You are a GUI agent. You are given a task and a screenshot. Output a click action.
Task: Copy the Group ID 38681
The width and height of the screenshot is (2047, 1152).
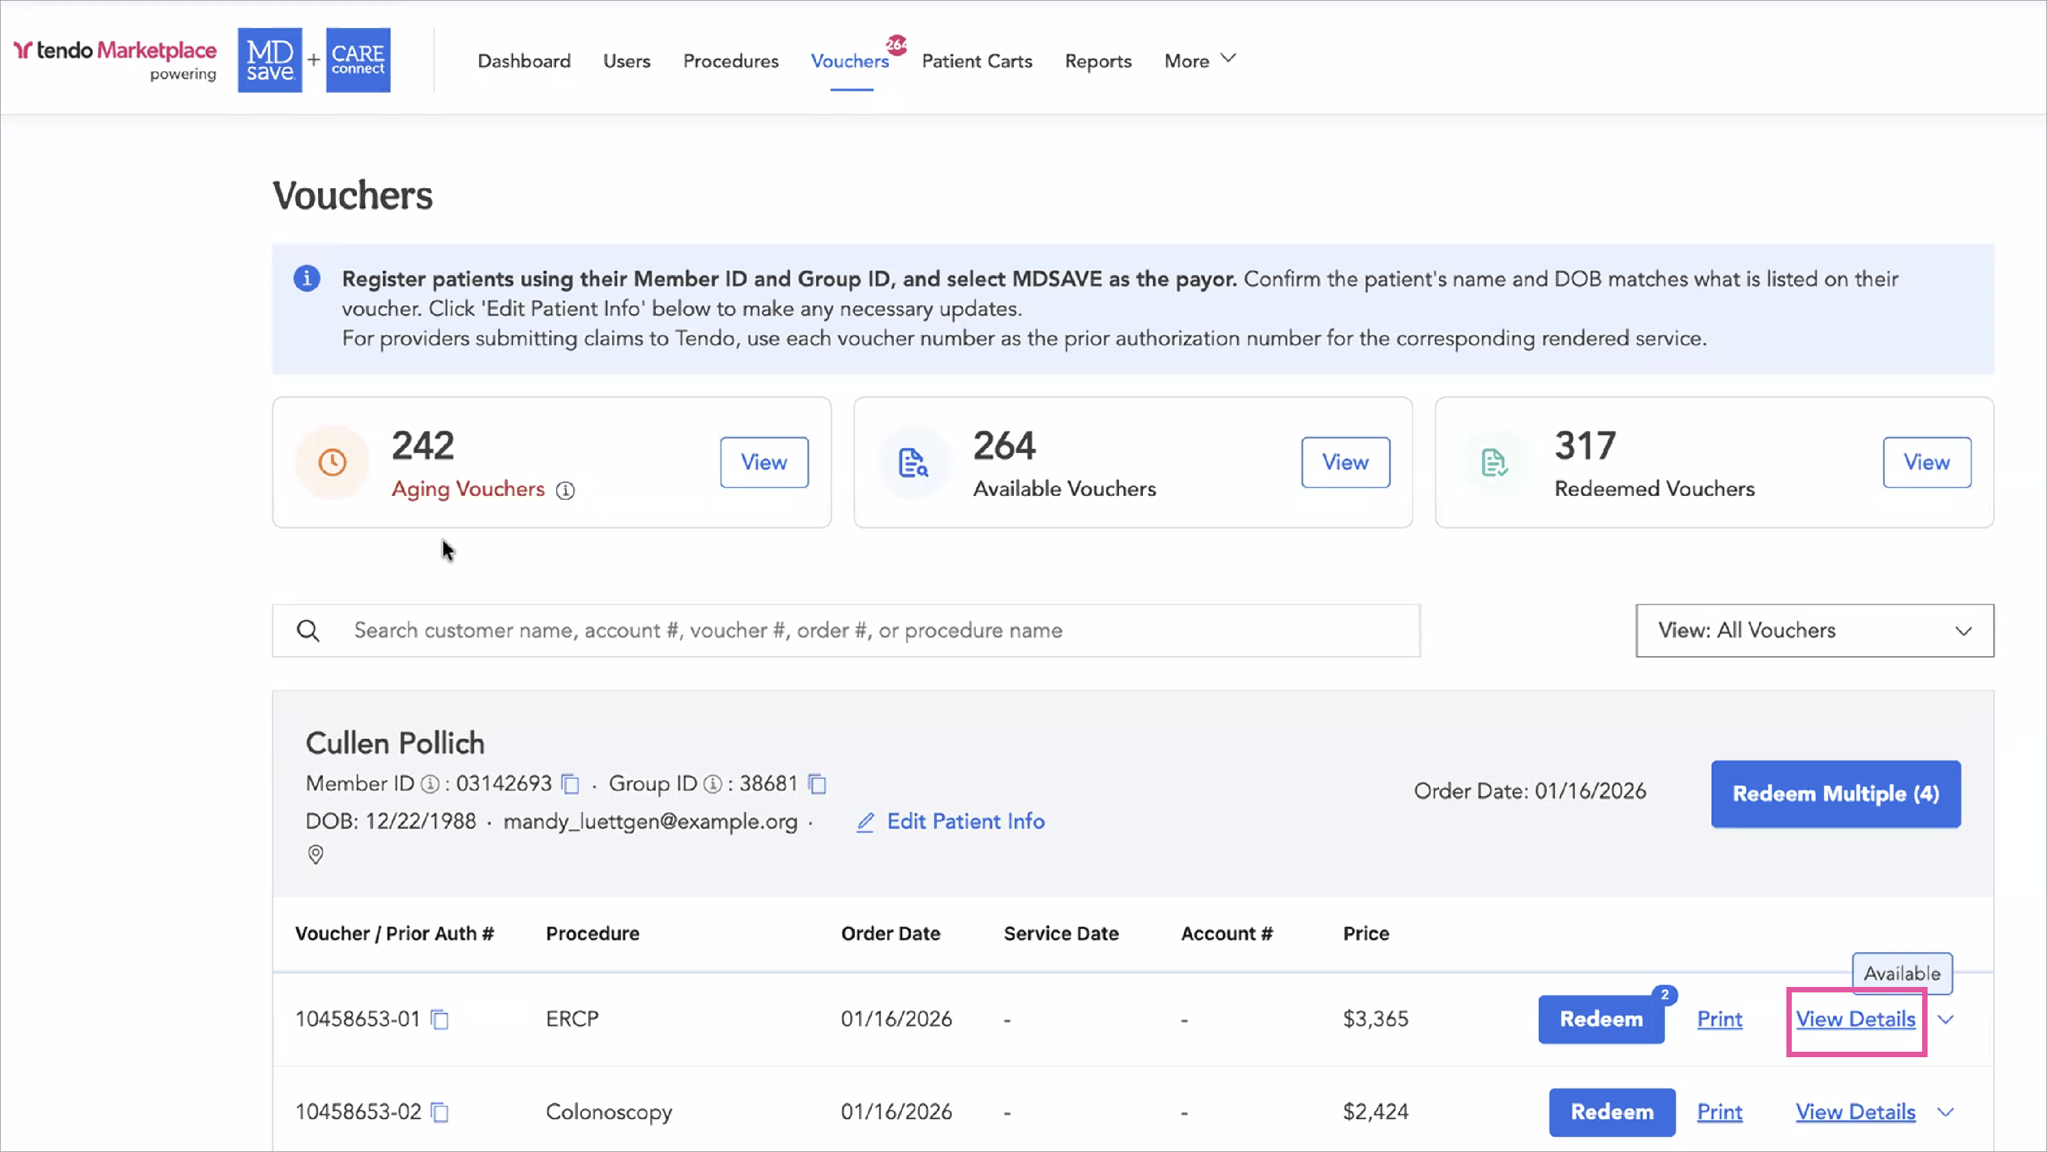point(817,784)
